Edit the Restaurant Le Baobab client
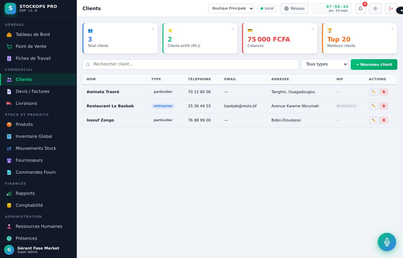Screen dimensions: 403x258 (x=373, y=106)
